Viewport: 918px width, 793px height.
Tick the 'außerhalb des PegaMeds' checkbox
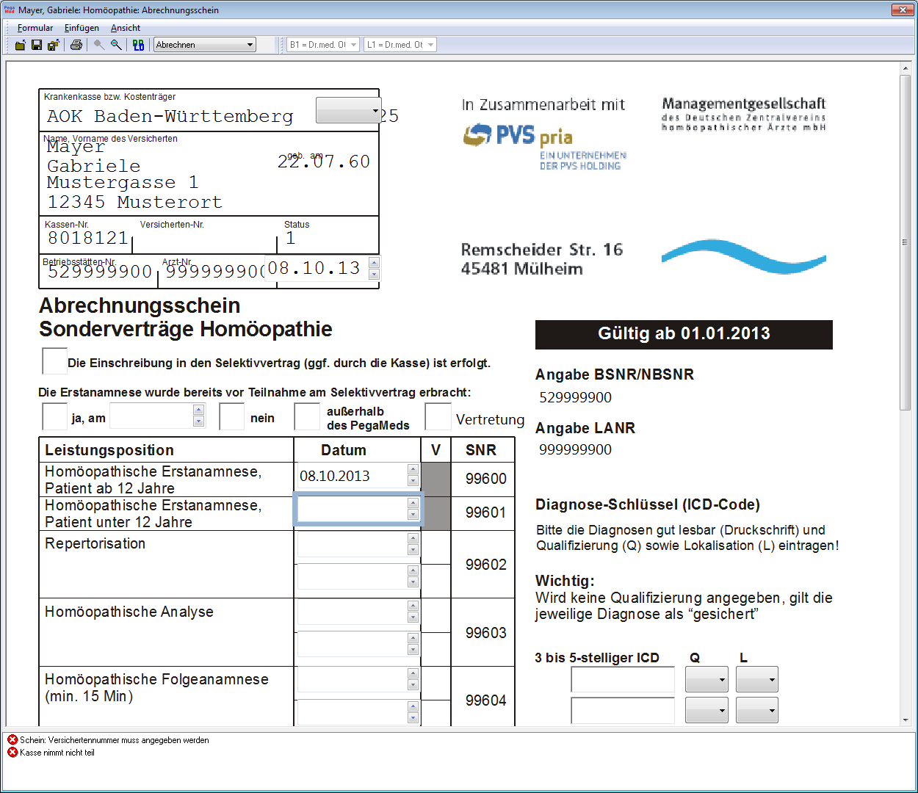point(307,416)
